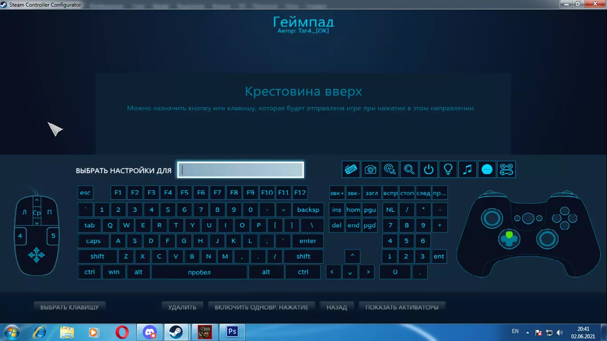
Task: Select the enter key
Action: (x=307, y=241)
